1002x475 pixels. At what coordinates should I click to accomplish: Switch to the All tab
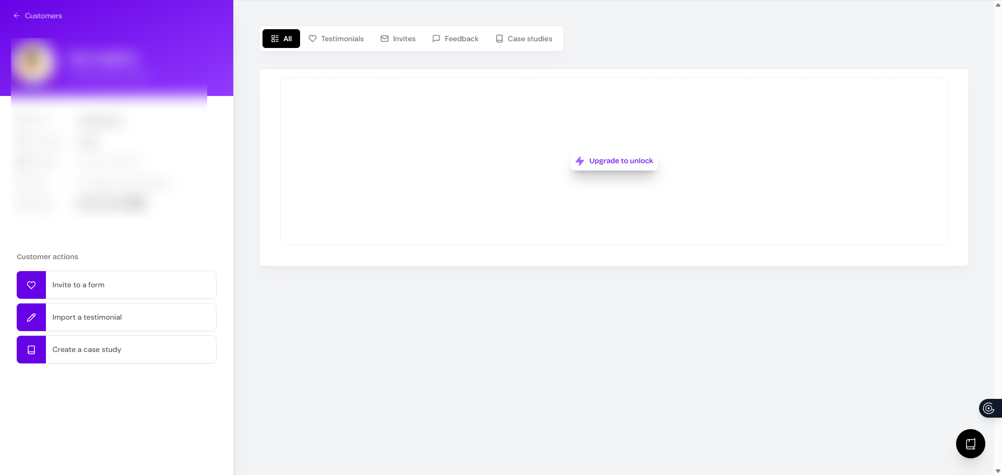point(281,39)
